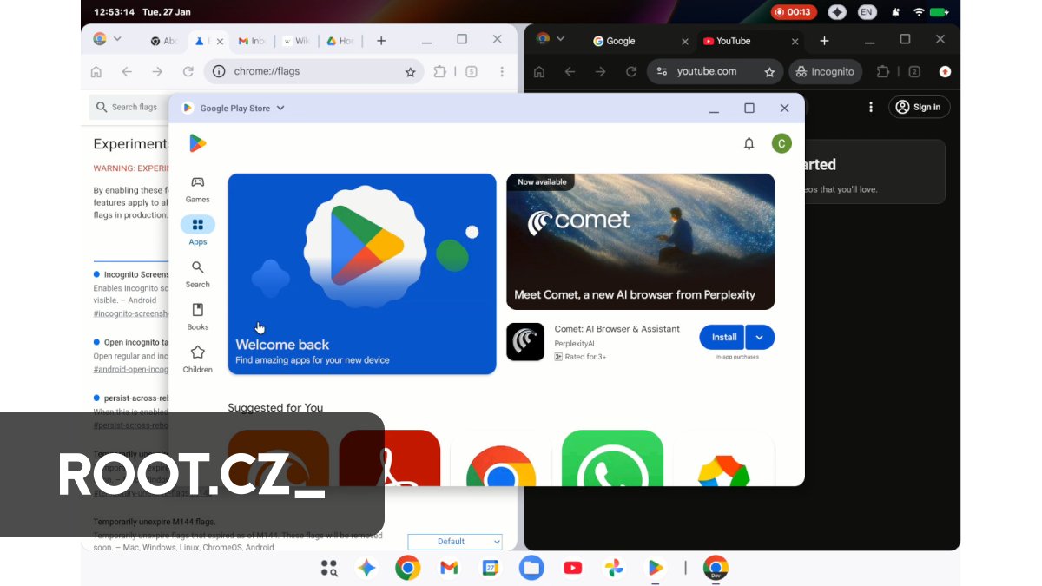
Task: Expand the arrow next to Install
Action: (760, 337)
